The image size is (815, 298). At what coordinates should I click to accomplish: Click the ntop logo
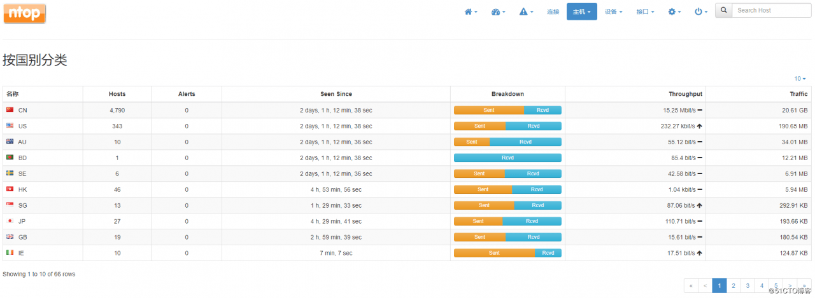pos(24,13)
